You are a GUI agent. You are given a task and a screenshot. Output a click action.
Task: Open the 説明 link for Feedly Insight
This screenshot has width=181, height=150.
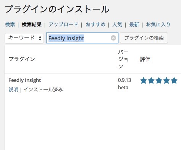[x=13, y=90]
